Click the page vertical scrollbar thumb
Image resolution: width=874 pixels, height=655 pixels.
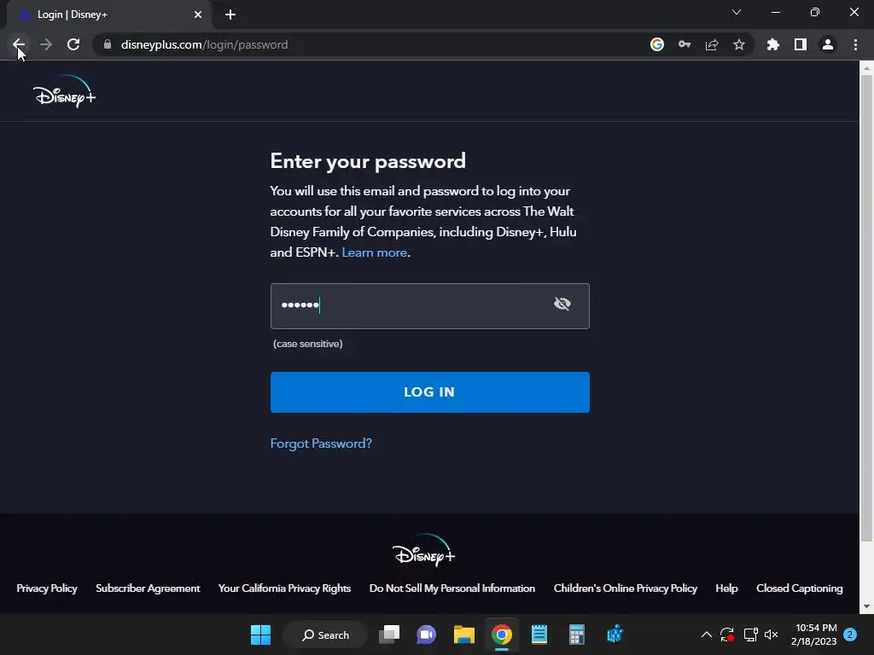(866, 308)
